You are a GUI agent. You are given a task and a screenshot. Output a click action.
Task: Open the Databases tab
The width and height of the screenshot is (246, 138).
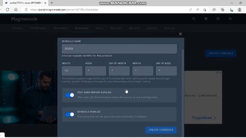60,28
